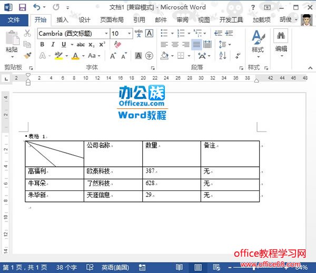Expand the bullet list style dropdown
This screenshot has width=316, height=273.
coord(173,33)
